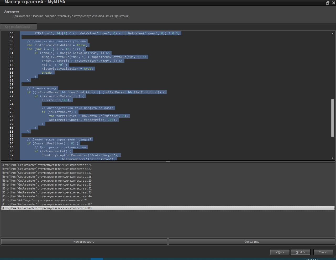The image size is (336, 260).
Task: Click the active blue taskbar item
Action: [x=97, y=259]
